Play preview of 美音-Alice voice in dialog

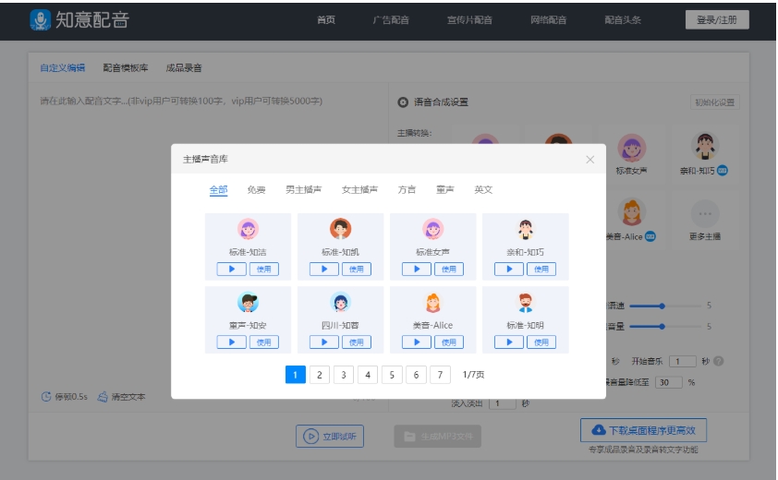(x=417, y=342)
